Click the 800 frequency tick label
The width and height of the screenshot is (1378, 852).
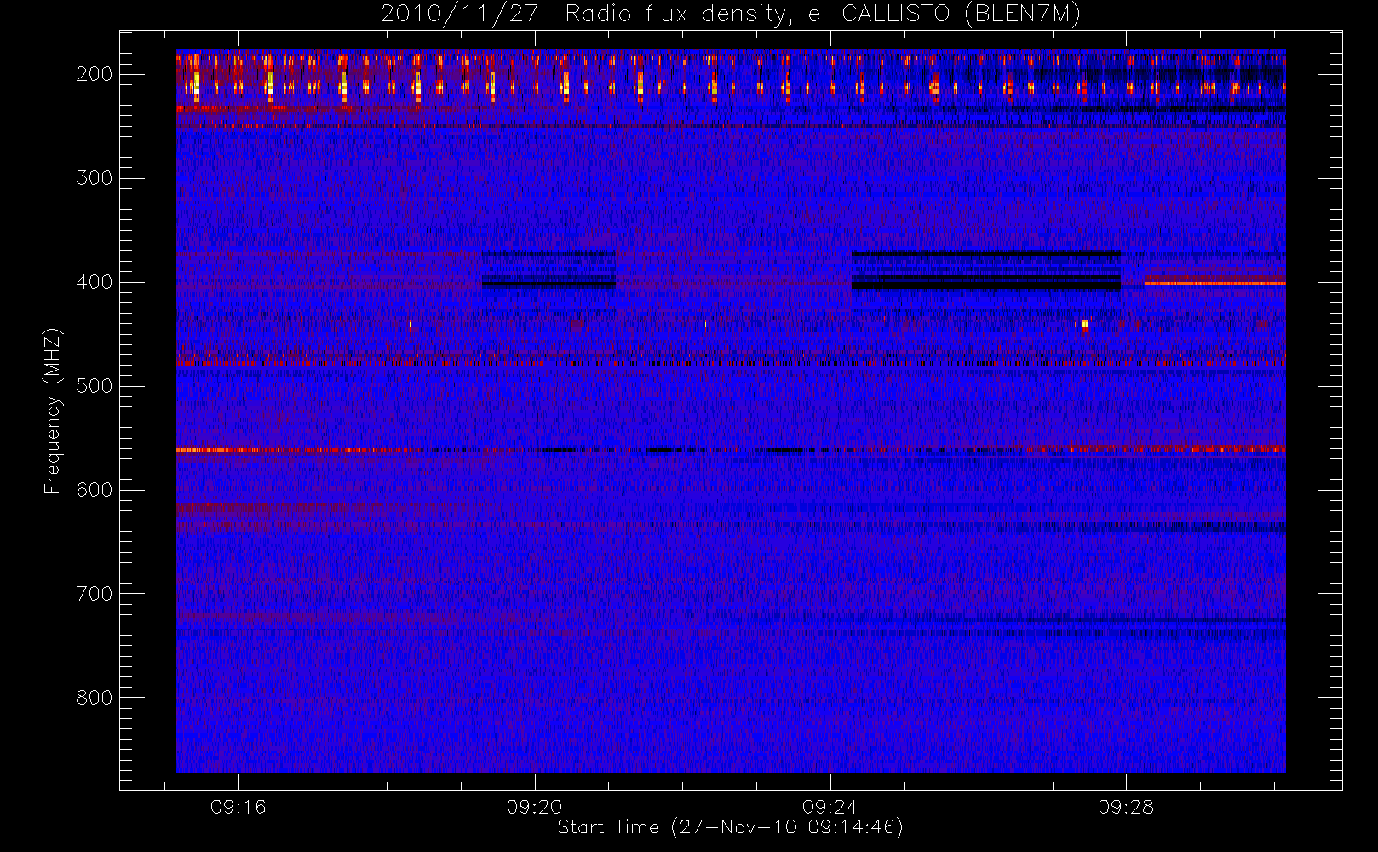(95, 698)
